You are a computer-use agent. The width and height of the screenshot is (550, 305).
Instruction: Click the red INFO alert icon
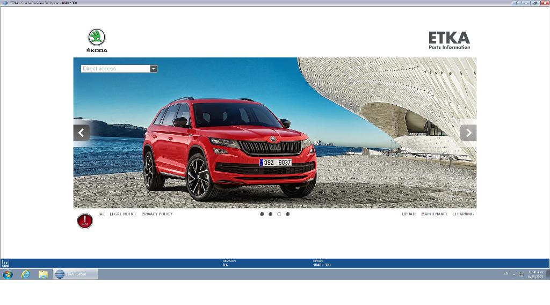[x=85, y=221]
